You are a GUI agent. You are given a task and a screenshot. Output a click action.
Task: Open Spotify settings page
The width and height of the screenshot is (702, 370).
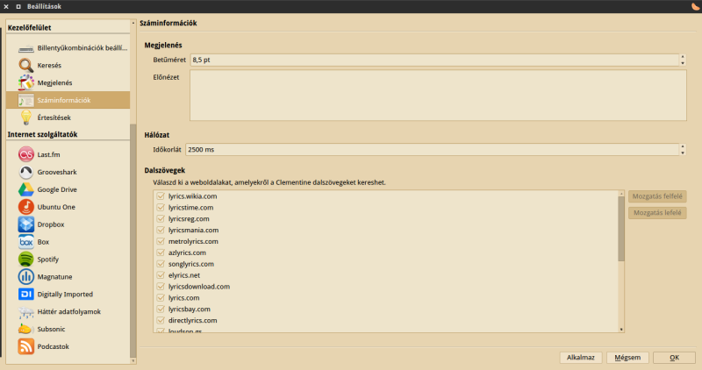(68, 259)
